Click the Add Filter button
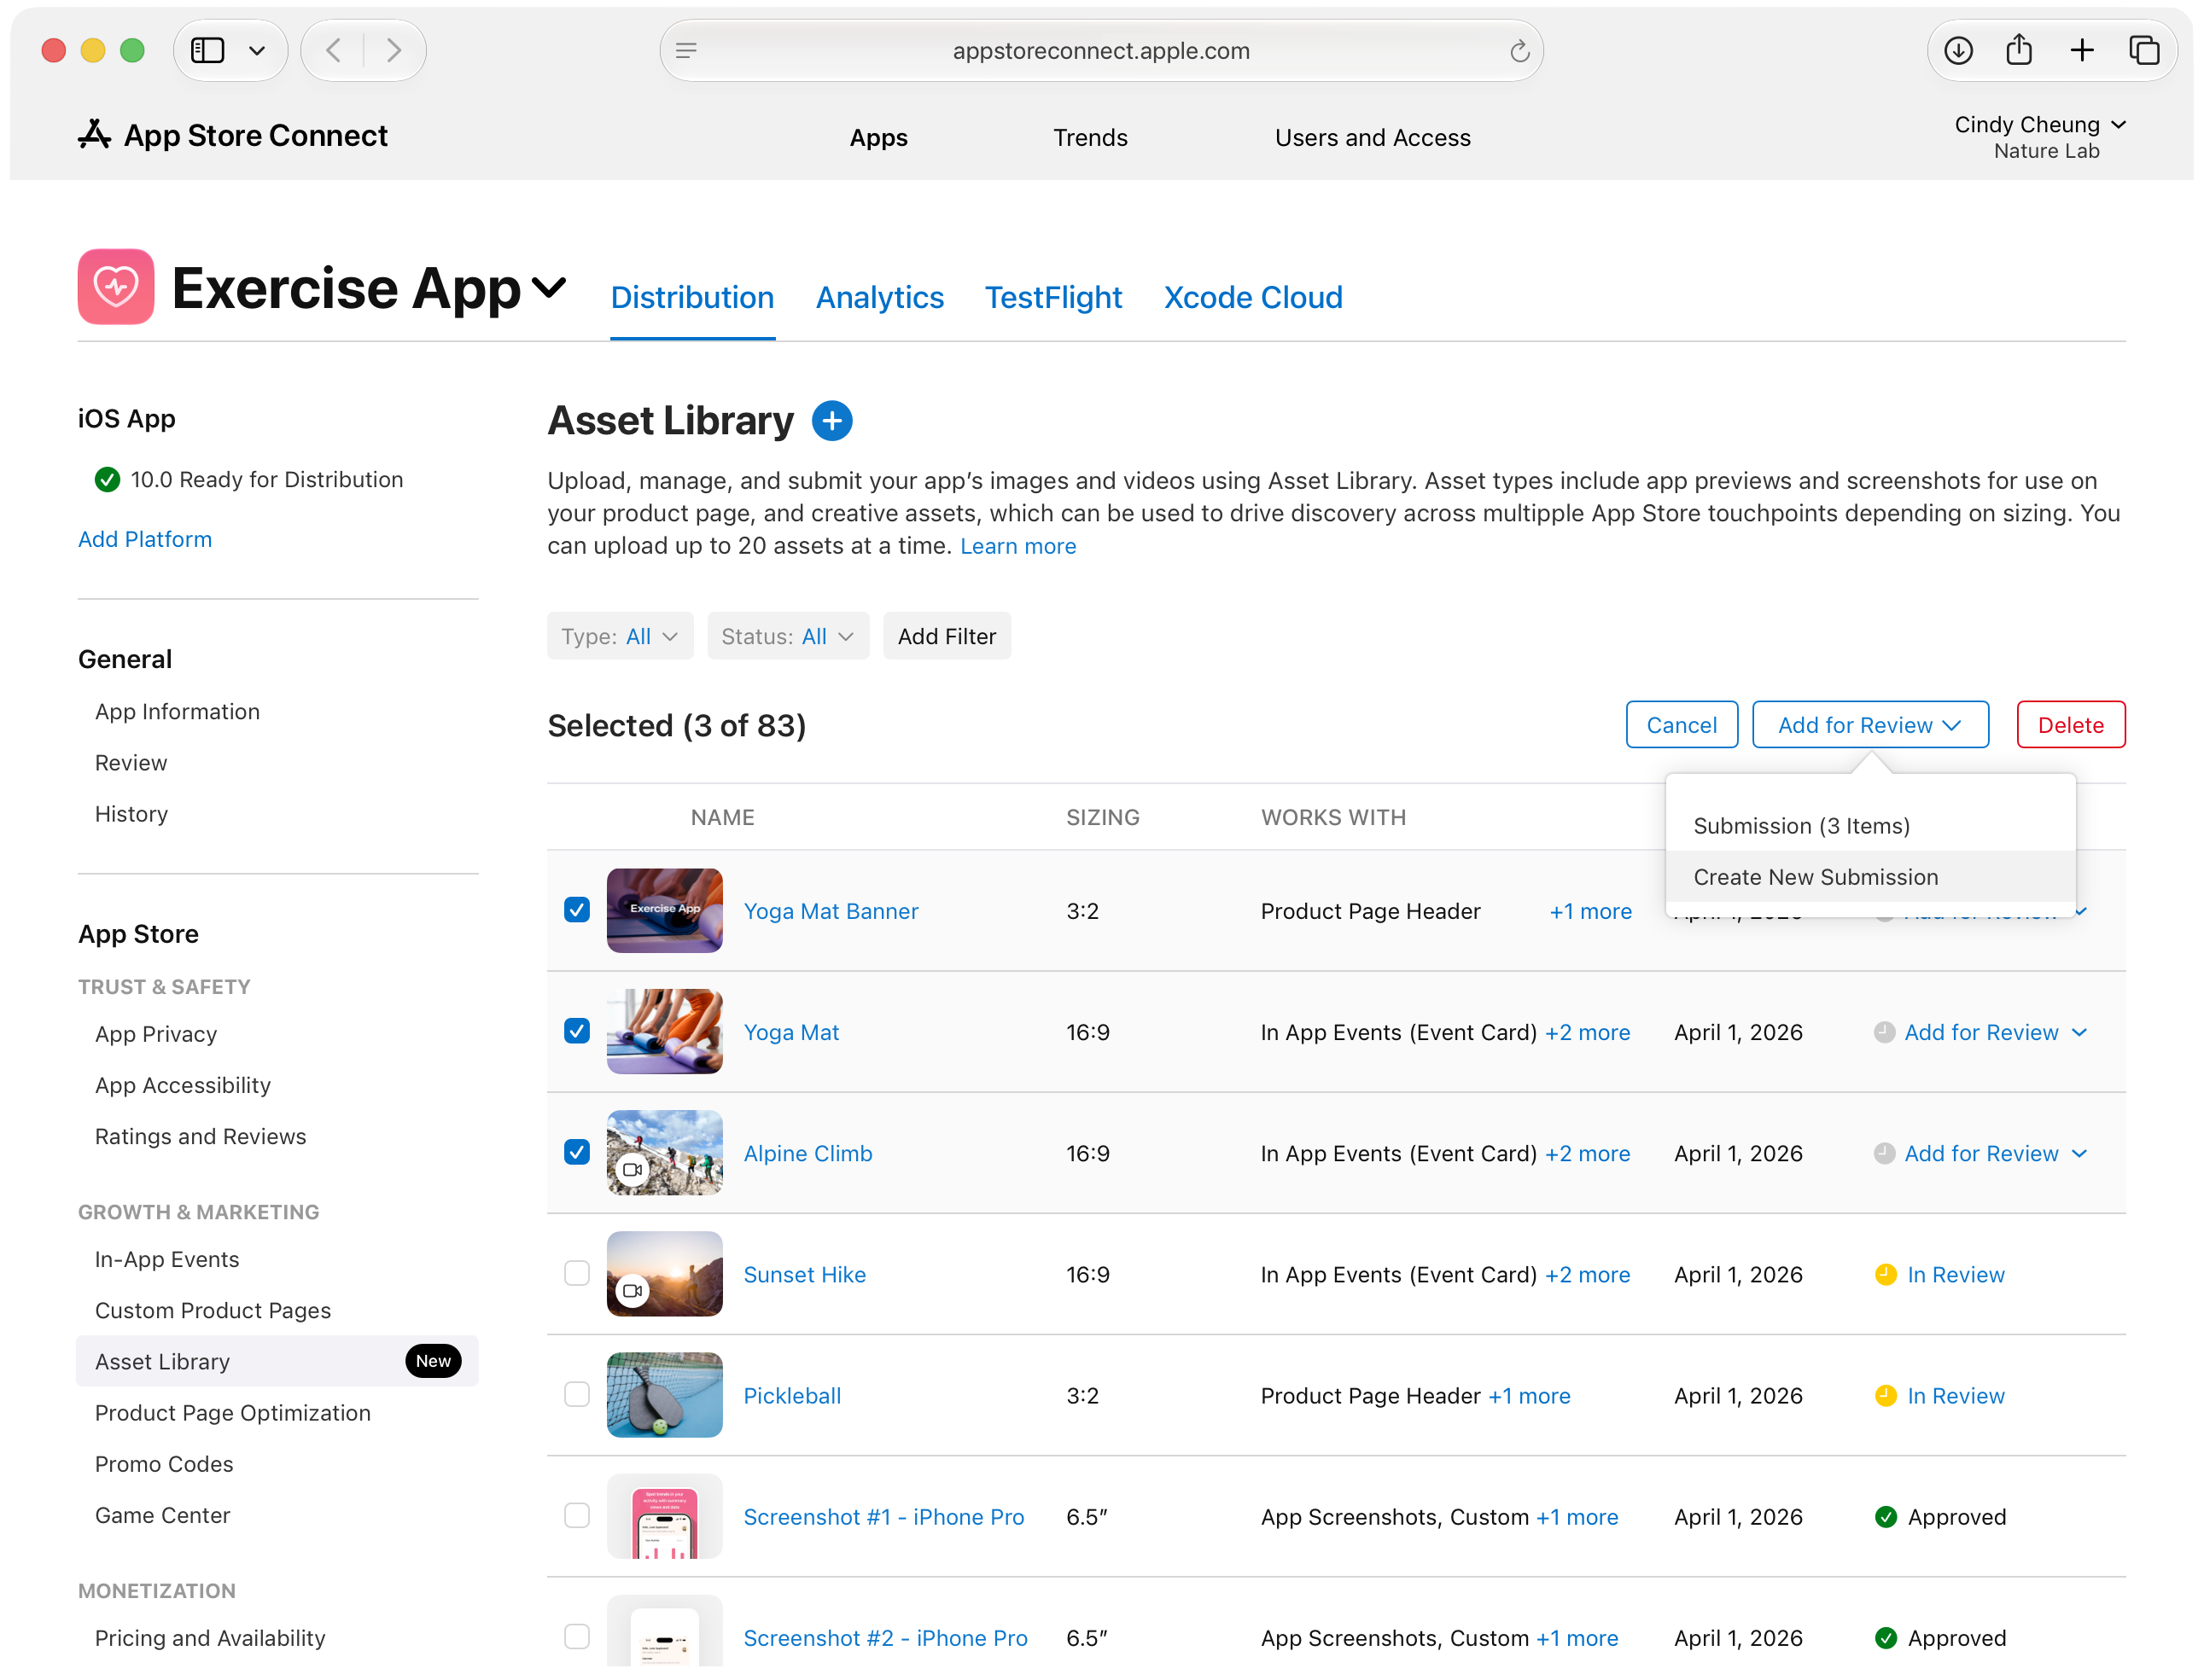 click(947, 636)
